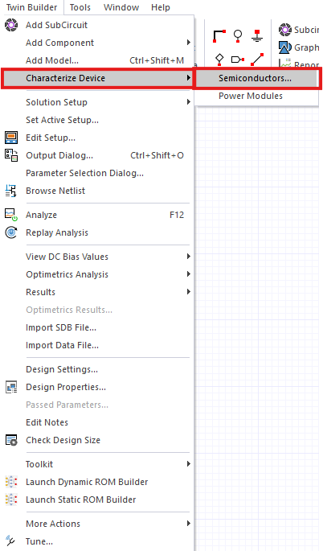This screenshot has height=551, width=323.
Task: Click the Add SubCircuit menu icon
Action: coord(11,25)
